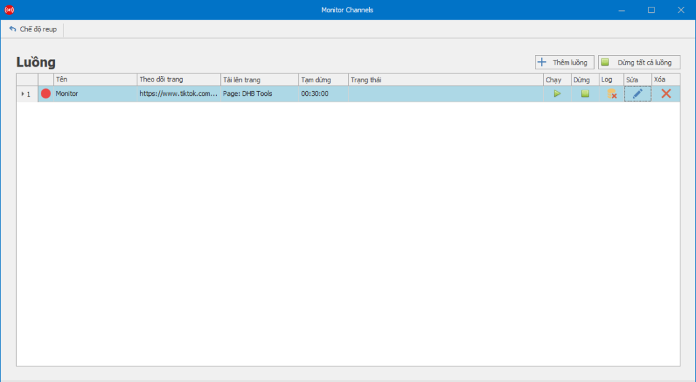
Task: Click the app icon in the title bar
Action: (9, 10)
